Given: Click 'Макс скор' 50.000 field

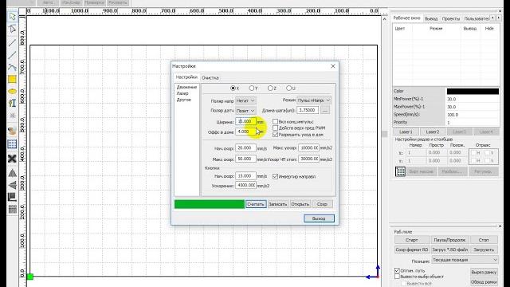Looking at the screenshot, I should tap(245, 159).
